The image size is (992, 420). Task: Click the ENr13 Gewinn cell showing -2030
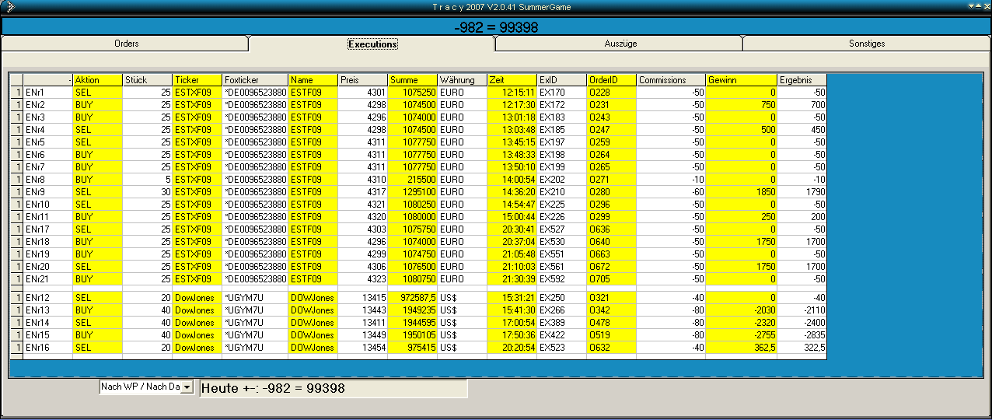741,310
